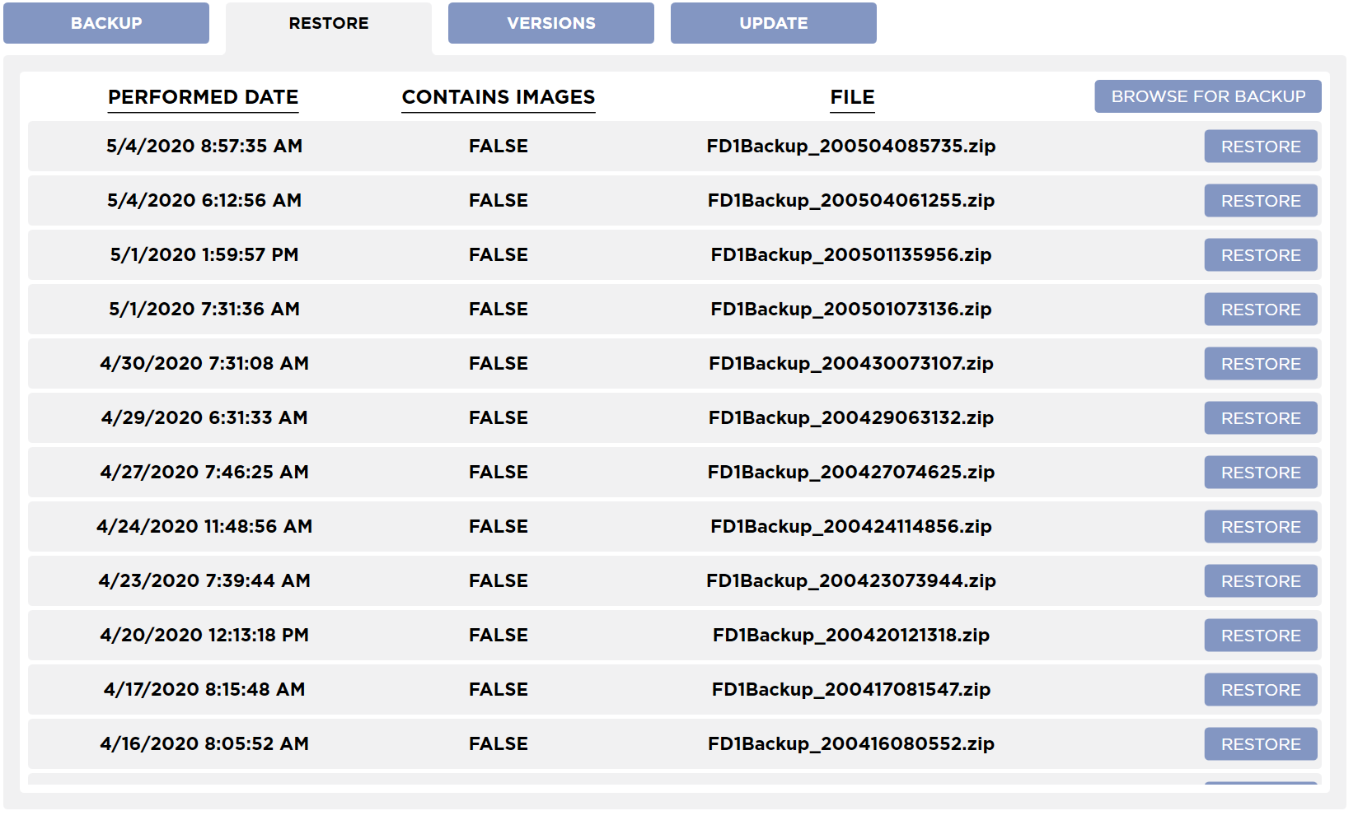The height and width of the screenshot is (820, 1358).
Task: Restore backup performed 5/1/2020 1:59:57 PM
Action: click(1260, 255)
